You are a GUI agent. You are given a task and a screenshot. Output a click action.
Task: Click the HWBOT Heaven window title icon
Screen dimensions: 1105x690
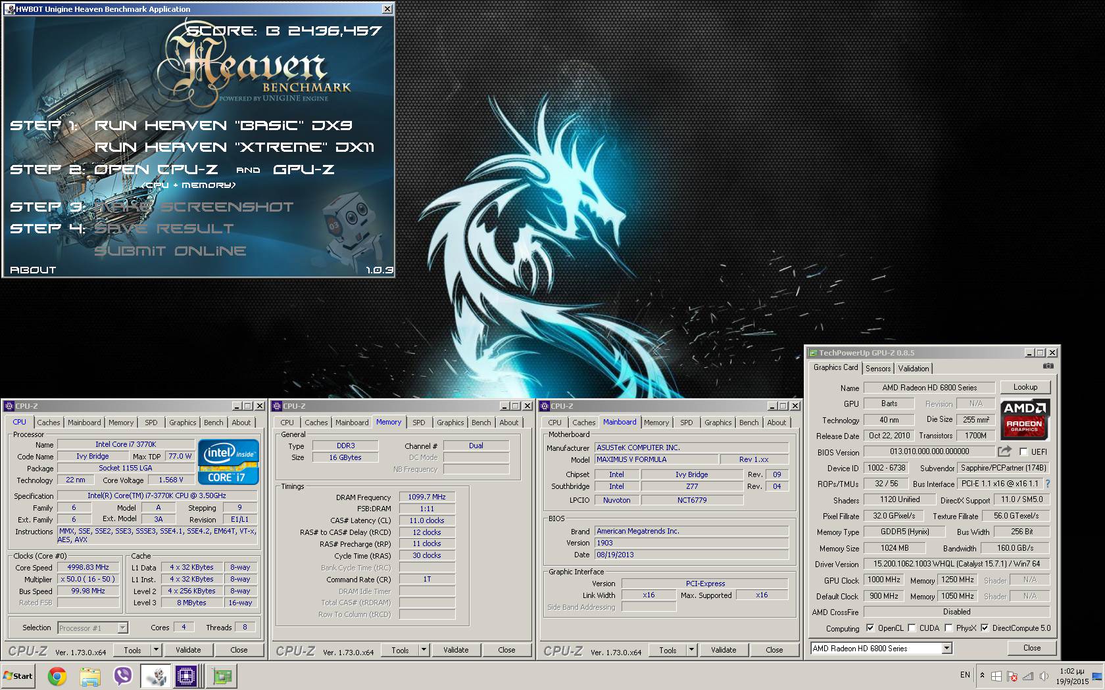(x=9, y=9)
